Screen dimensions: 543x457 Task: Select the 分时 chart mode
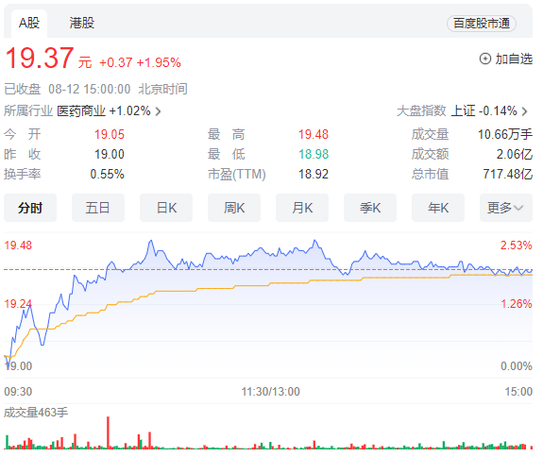tap(30, 208)
